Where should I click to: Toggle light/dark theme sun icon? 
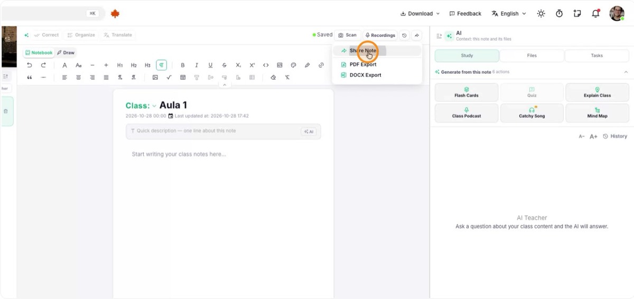(541, 14)
